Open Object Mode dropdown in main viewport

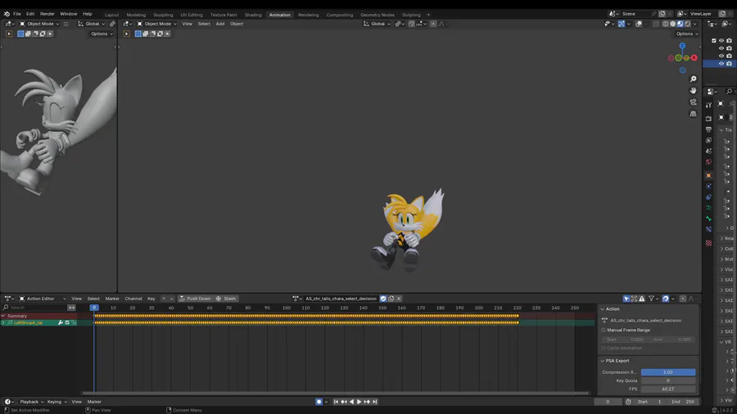[x=157, y=24]
